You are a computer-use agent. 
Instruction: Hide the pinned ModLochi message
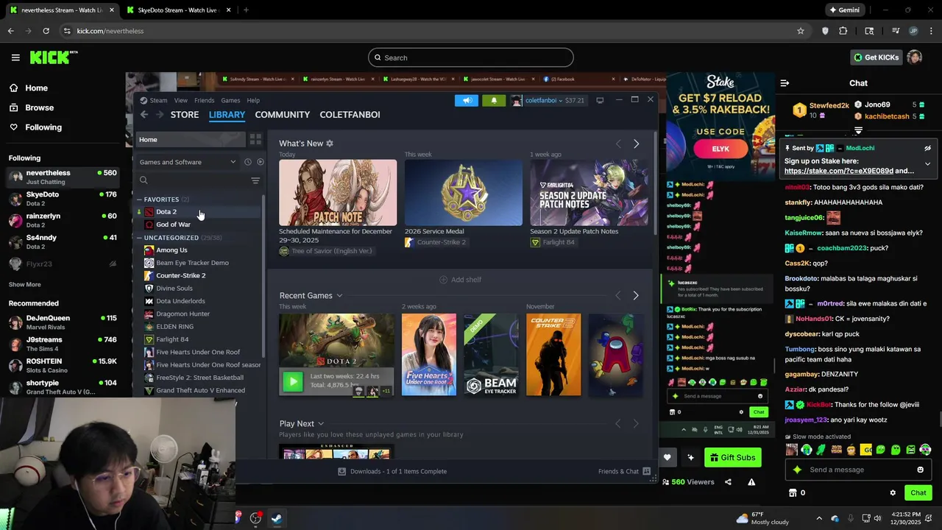(x=927, y=148)
